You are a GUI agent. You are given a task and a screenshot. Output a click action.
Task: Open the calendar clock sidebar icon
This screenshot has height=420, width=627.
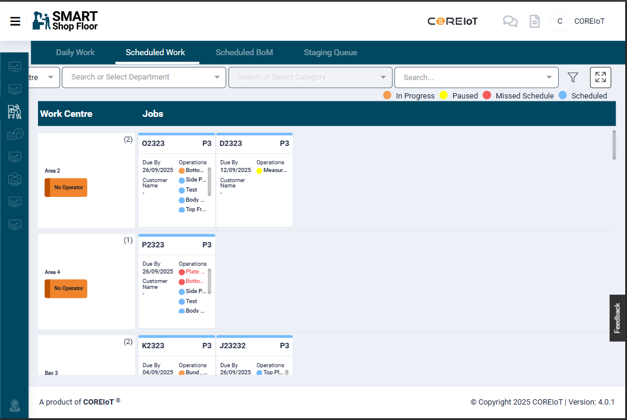15,135
